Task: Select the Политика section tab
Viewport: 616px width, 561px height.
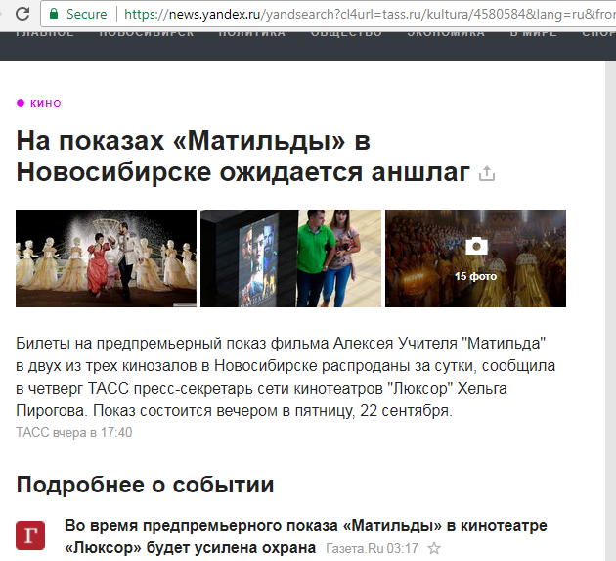Action: pyautogui.click(x=251, y=33)
